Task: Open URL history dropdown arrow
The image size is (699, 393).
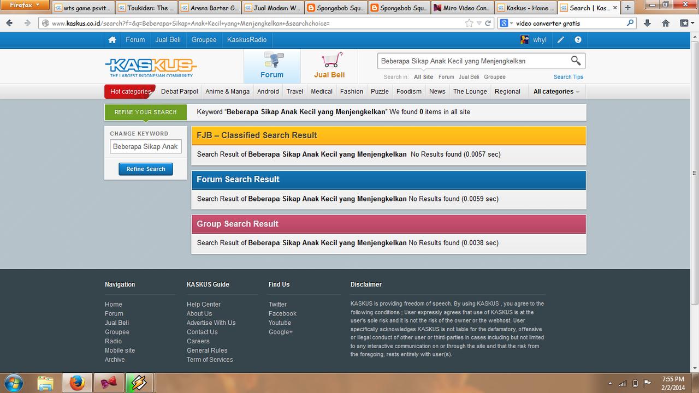Action: (479, 23)
